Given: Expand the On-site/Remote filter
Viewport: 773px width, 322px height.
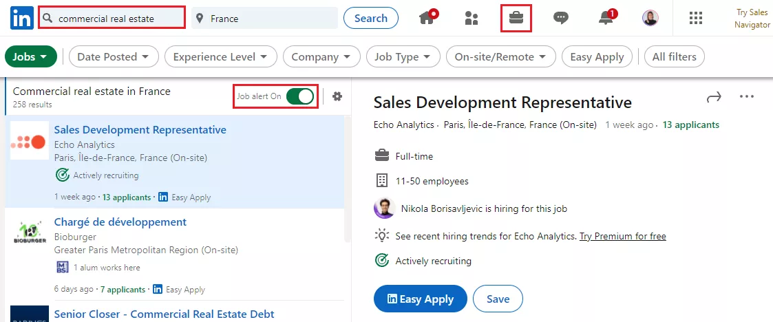Looking at the screenshot, I should click(501, 56).
